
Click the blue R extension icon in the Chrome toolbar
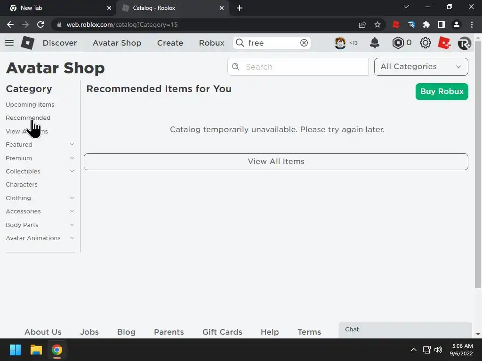[411, 24]
